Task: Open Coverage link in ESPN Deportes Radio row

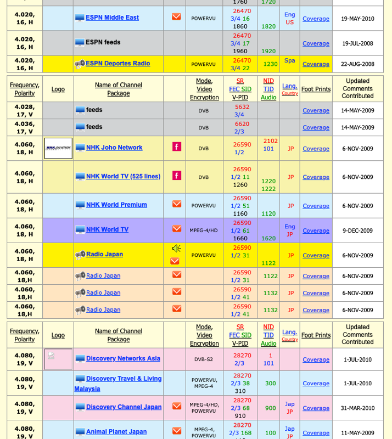Action: coord(316,64)
